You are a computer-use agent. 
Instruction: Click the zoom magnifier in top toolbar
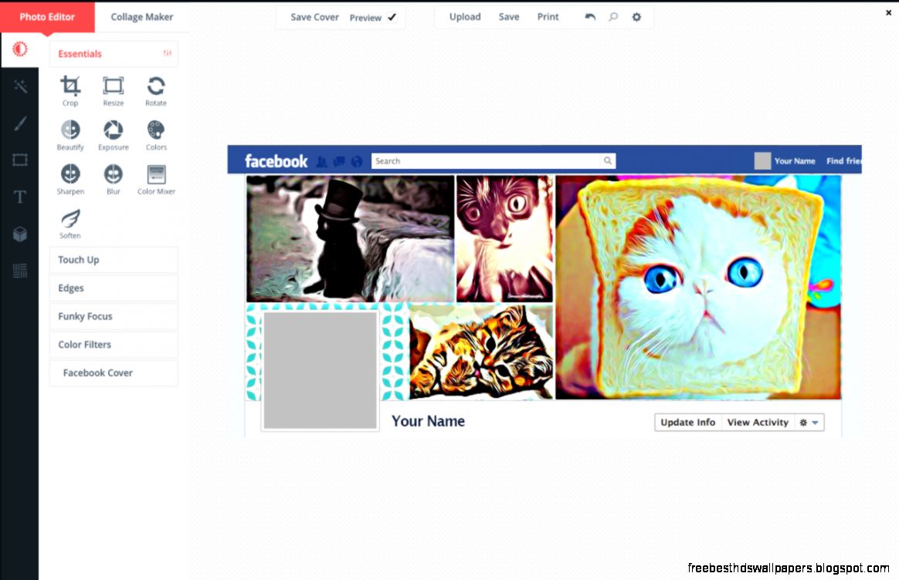(613, 17)
